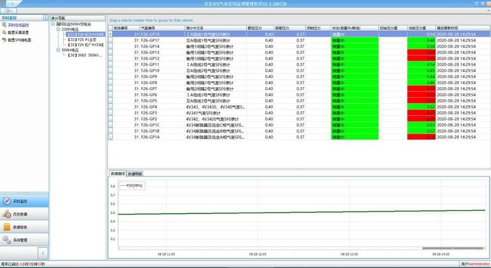Sort by 表计中文名 column header
Image resolution: width=491 pixels, height=268 pixels.
[x=215, y=28]
